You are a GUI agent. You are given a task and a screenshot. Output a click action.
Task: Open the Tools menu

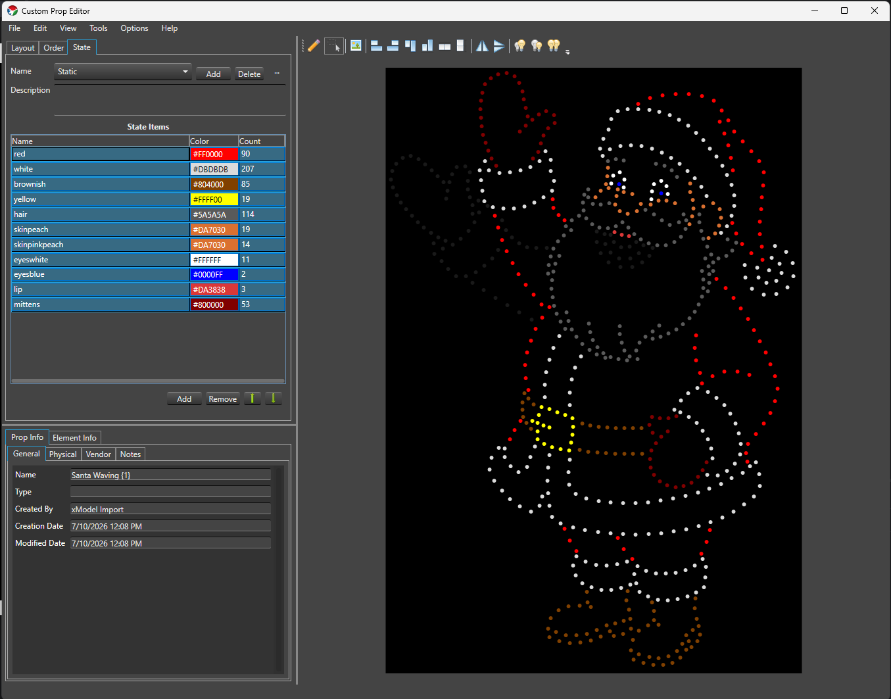click(99, 28)
